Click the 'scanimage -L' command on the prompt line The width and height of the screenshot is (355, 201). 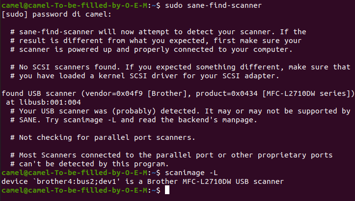pyautogui.click(x=191, y=173)
